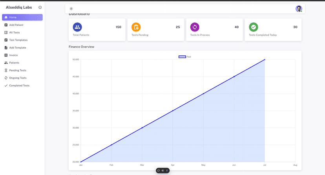Click the All Tests grid icon

click(x=6, y=33)
